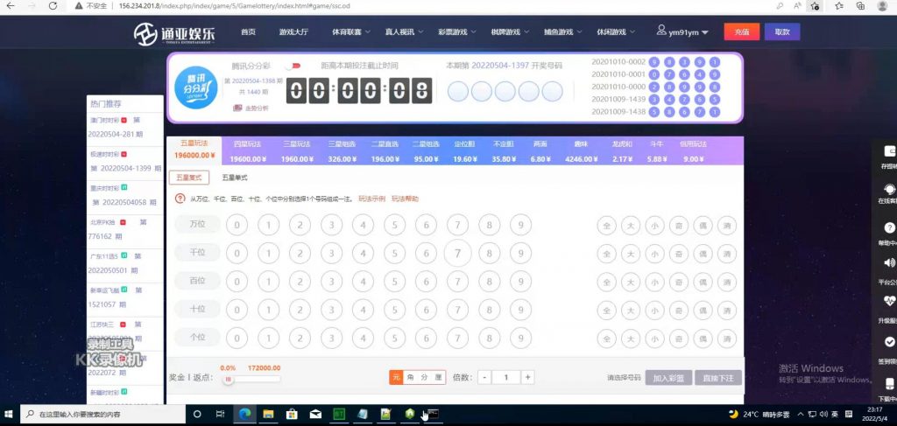Image resolution: width=897 pixels, height=426 pixels.
Task: Decrease multiplier with minus button
Action: (x=484, y=378)
